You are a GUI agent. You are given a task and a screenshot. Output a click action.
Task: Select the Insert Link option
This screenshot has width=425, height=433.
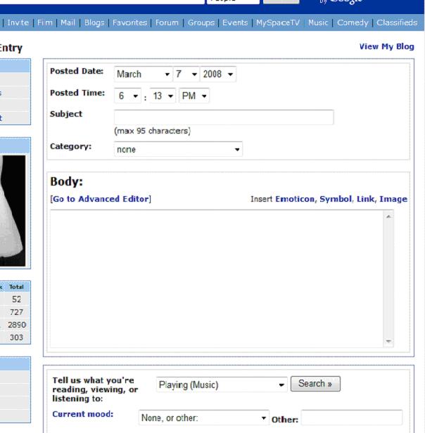click(x=365, y=199)
